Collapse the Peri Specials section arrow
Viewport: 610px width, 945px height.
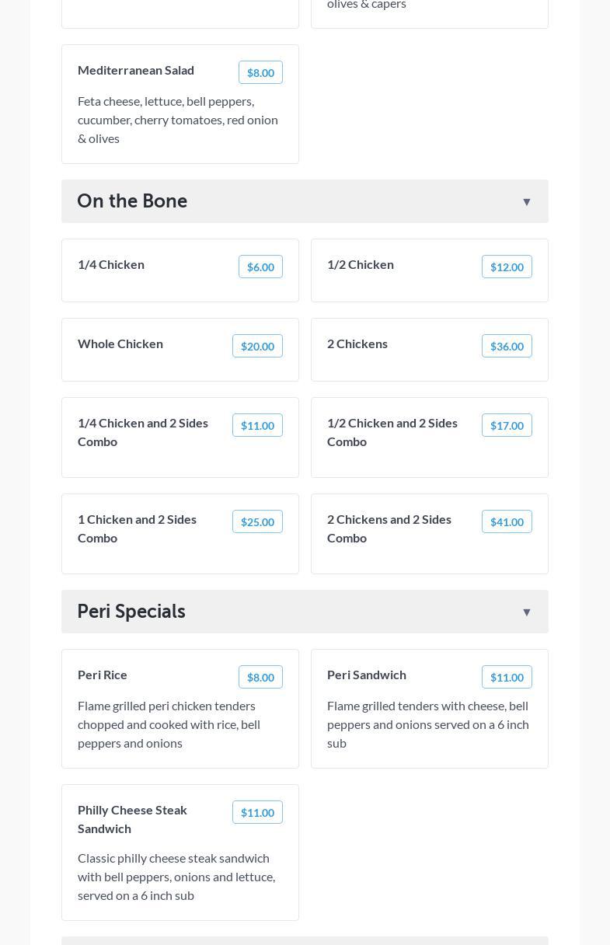[526, 612]
